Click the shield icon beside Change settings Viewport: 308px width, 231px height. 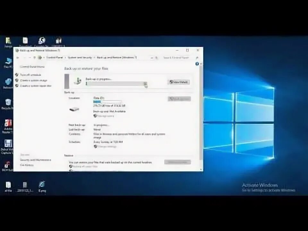96,147
